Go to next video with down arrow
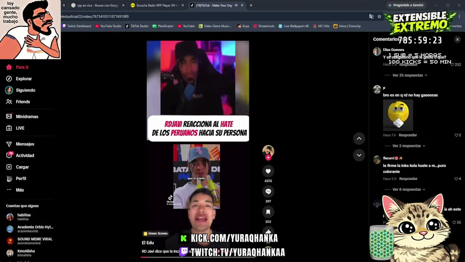Image resolution: width=465 pixels, height=262 pixels. click(x=359, y=155)
